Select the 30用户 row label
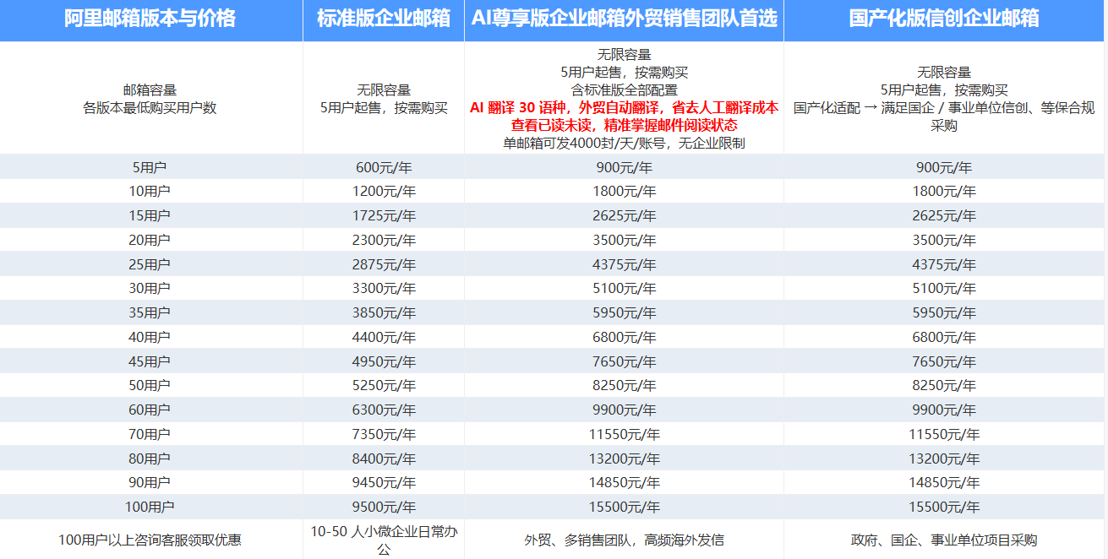This screenshot has width=1108, height=559. click(x=150, y=289)
